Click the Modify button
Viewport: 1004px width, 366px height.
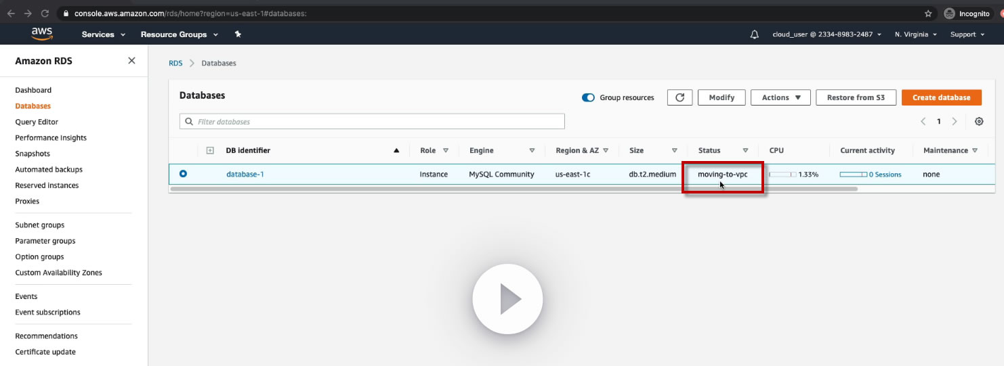(x=721, y=97)
